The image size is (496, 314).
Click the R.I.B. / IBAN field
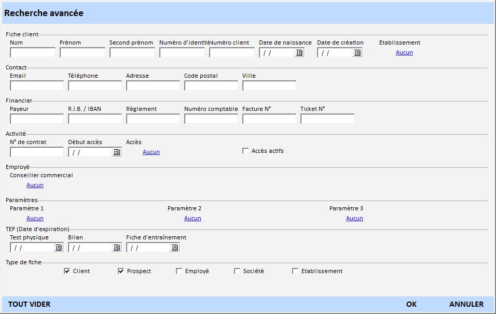click(95, 119)
